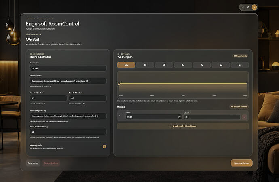Toggle the Regelung aktiv checkbox
The width and height of the screenshot is (279, 182).
click(x=104, y=146)
